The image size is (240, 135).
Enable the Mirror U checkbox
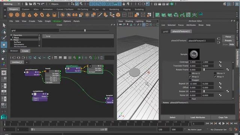click(190, 73)
